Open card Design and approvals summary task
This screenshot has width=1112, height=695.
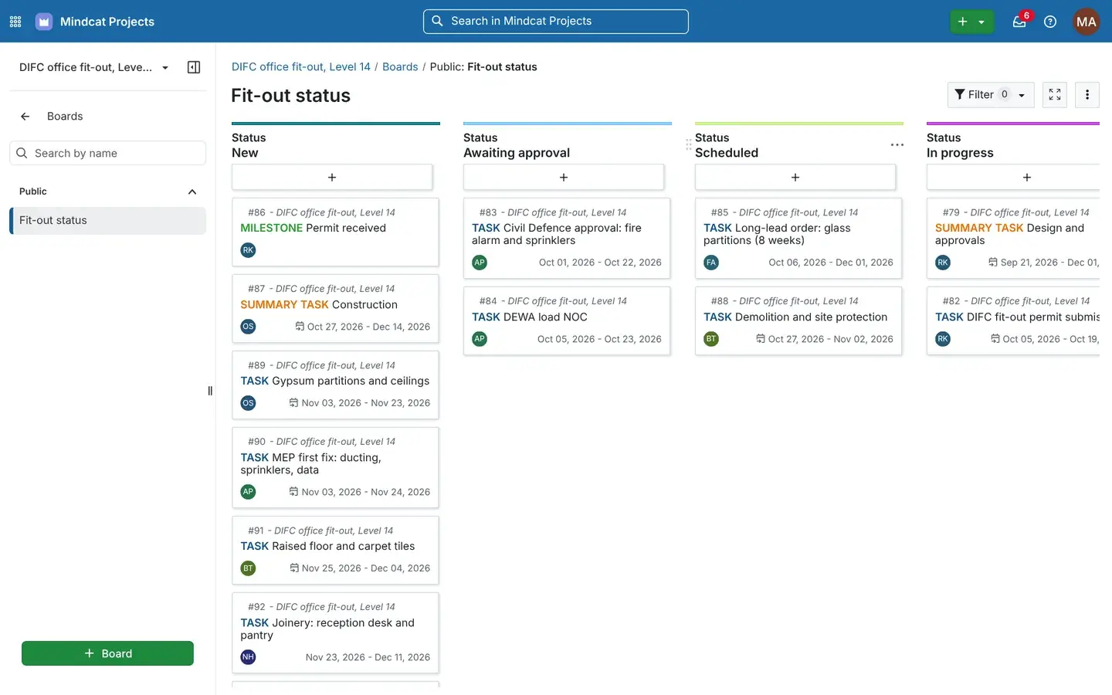coord(1013,239)
